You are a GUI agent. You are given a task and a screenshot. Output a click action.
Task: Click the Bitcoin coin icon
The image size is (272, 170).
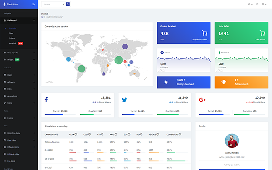162,53
